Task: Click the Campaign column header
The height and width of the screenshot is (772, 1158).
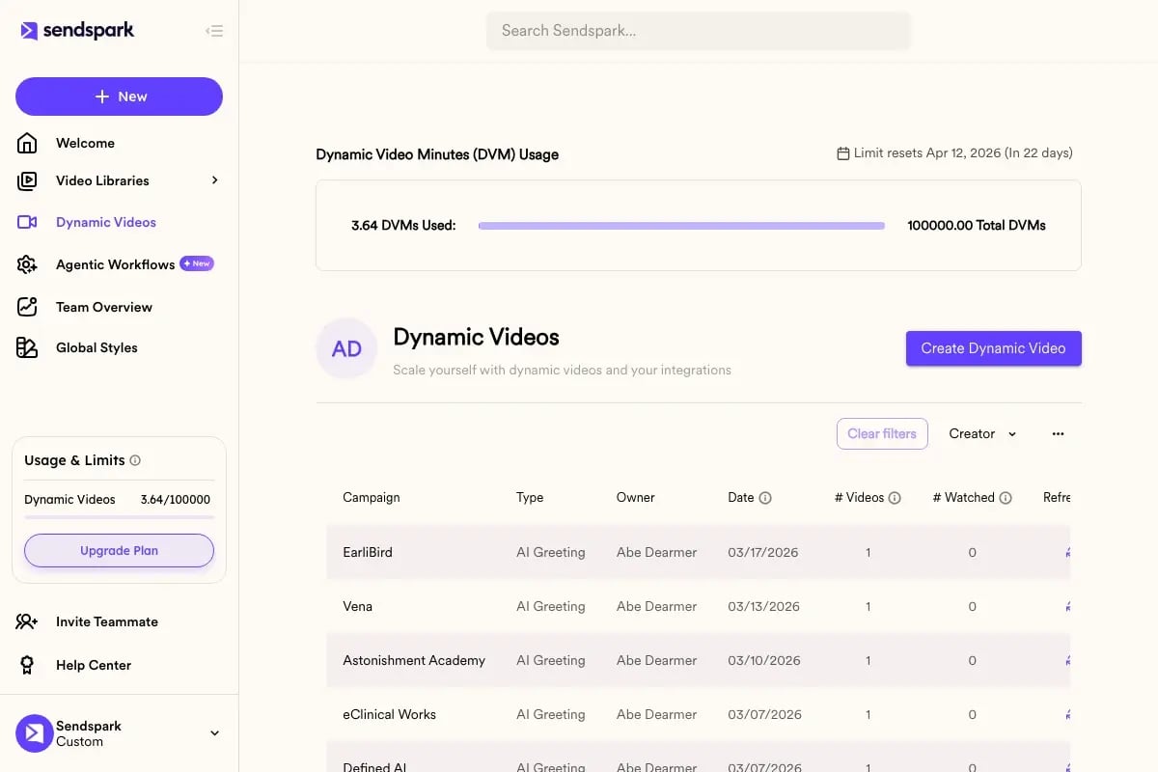Action: pos(371,497)
